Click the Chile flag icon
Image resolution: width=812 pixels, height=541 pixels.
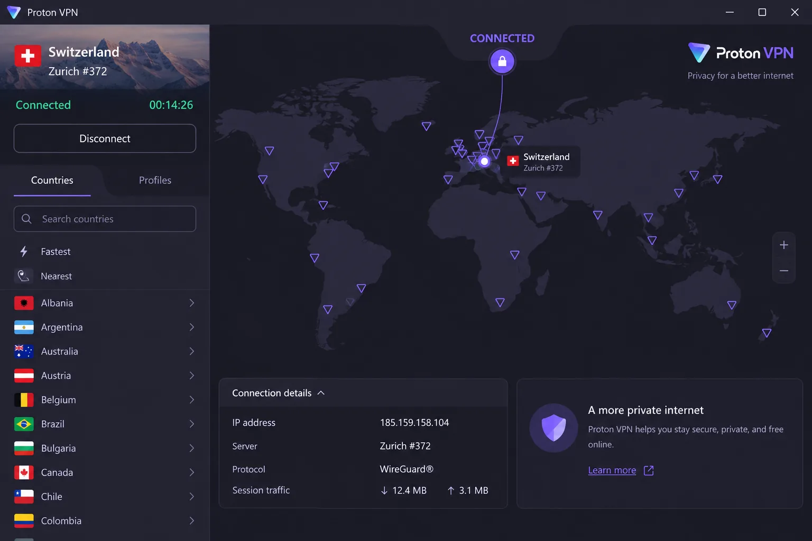(24, 497)
